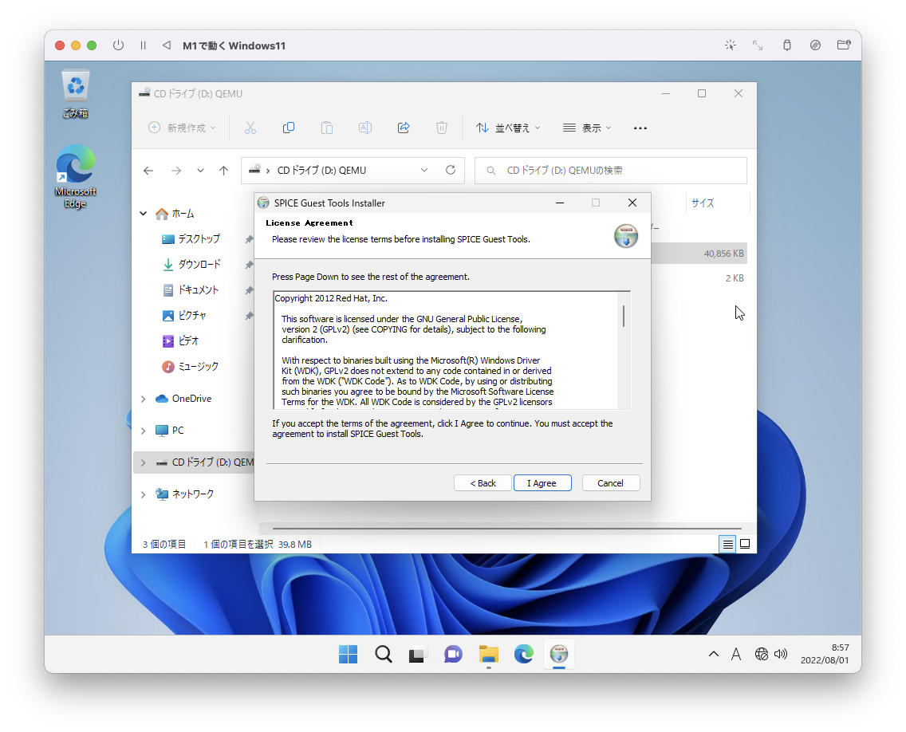Open the 表示 view dropdown
Image resolution: width=906 pixels, height=732 pixels.
[587, 128]
